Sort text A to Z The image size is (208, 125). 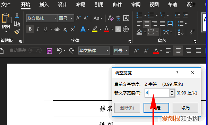[x=181, y=32]
